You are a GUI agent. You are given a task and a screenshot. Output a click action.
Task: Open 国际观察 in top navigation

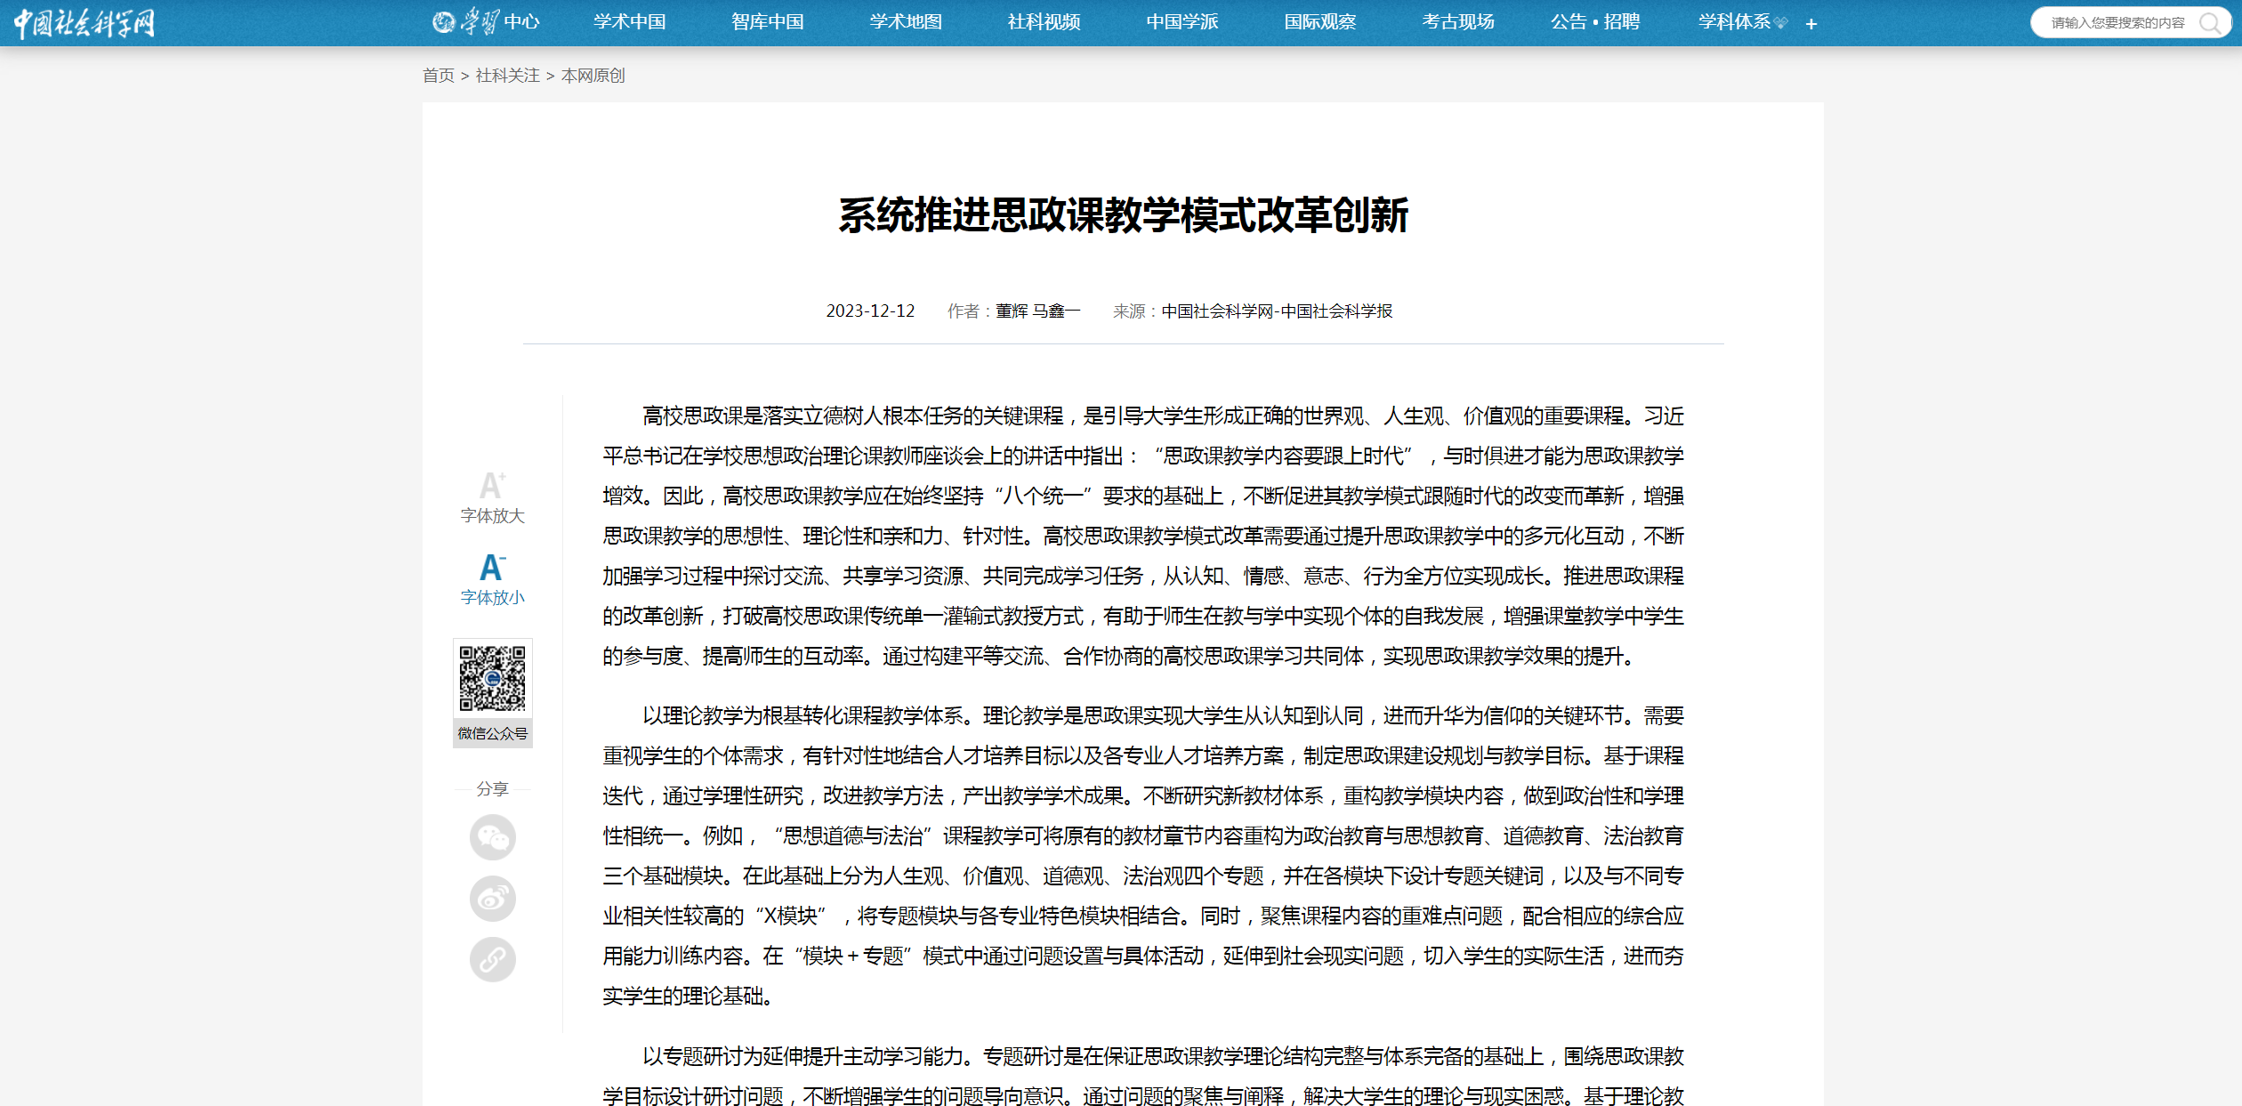(x=1319, y=21)
